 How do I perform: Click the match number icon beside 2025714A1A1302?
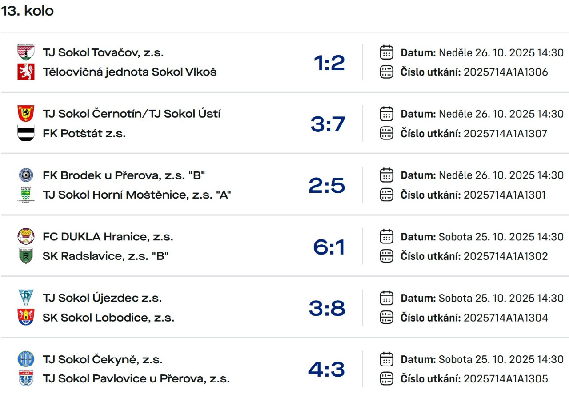[x=387, y=256]
